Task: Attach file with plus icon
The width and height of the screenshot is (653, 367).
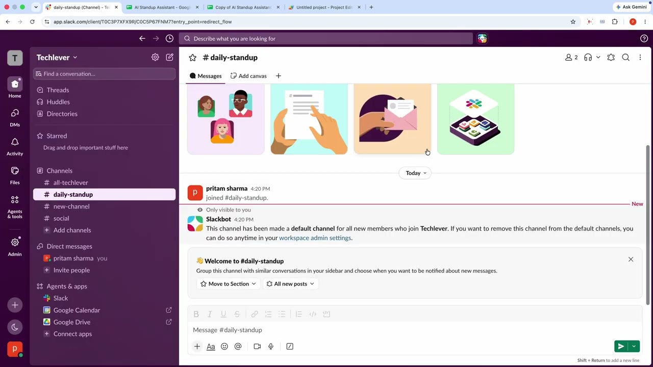Action: pyautogui.click(x=197, y=347)
